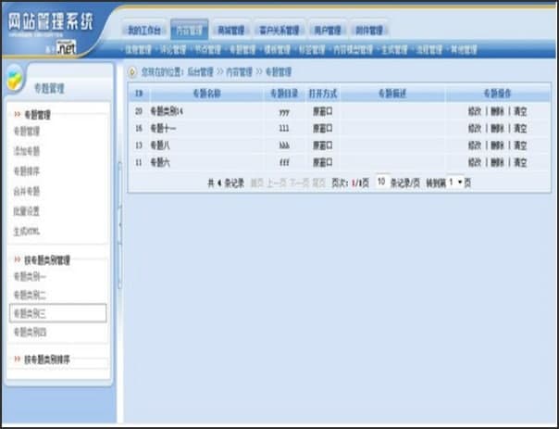Click 删除 for the 专题六 row
The image size is (559, 429).
coord(497,162)
